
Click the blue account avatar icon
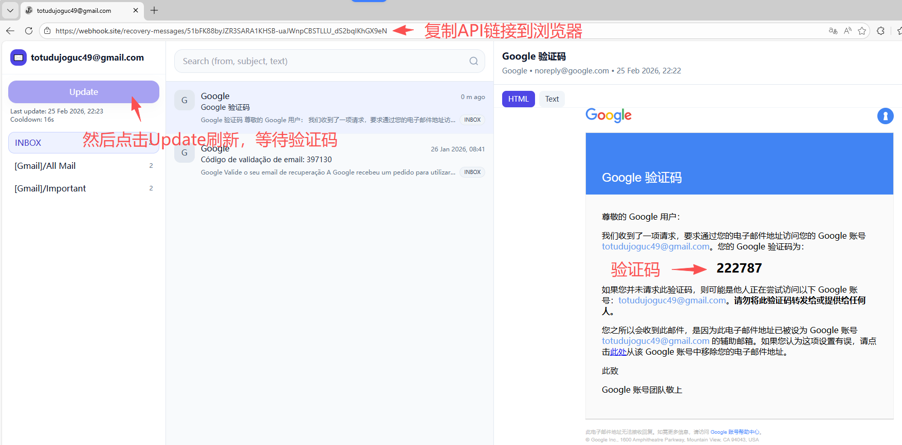pos(885,116)
